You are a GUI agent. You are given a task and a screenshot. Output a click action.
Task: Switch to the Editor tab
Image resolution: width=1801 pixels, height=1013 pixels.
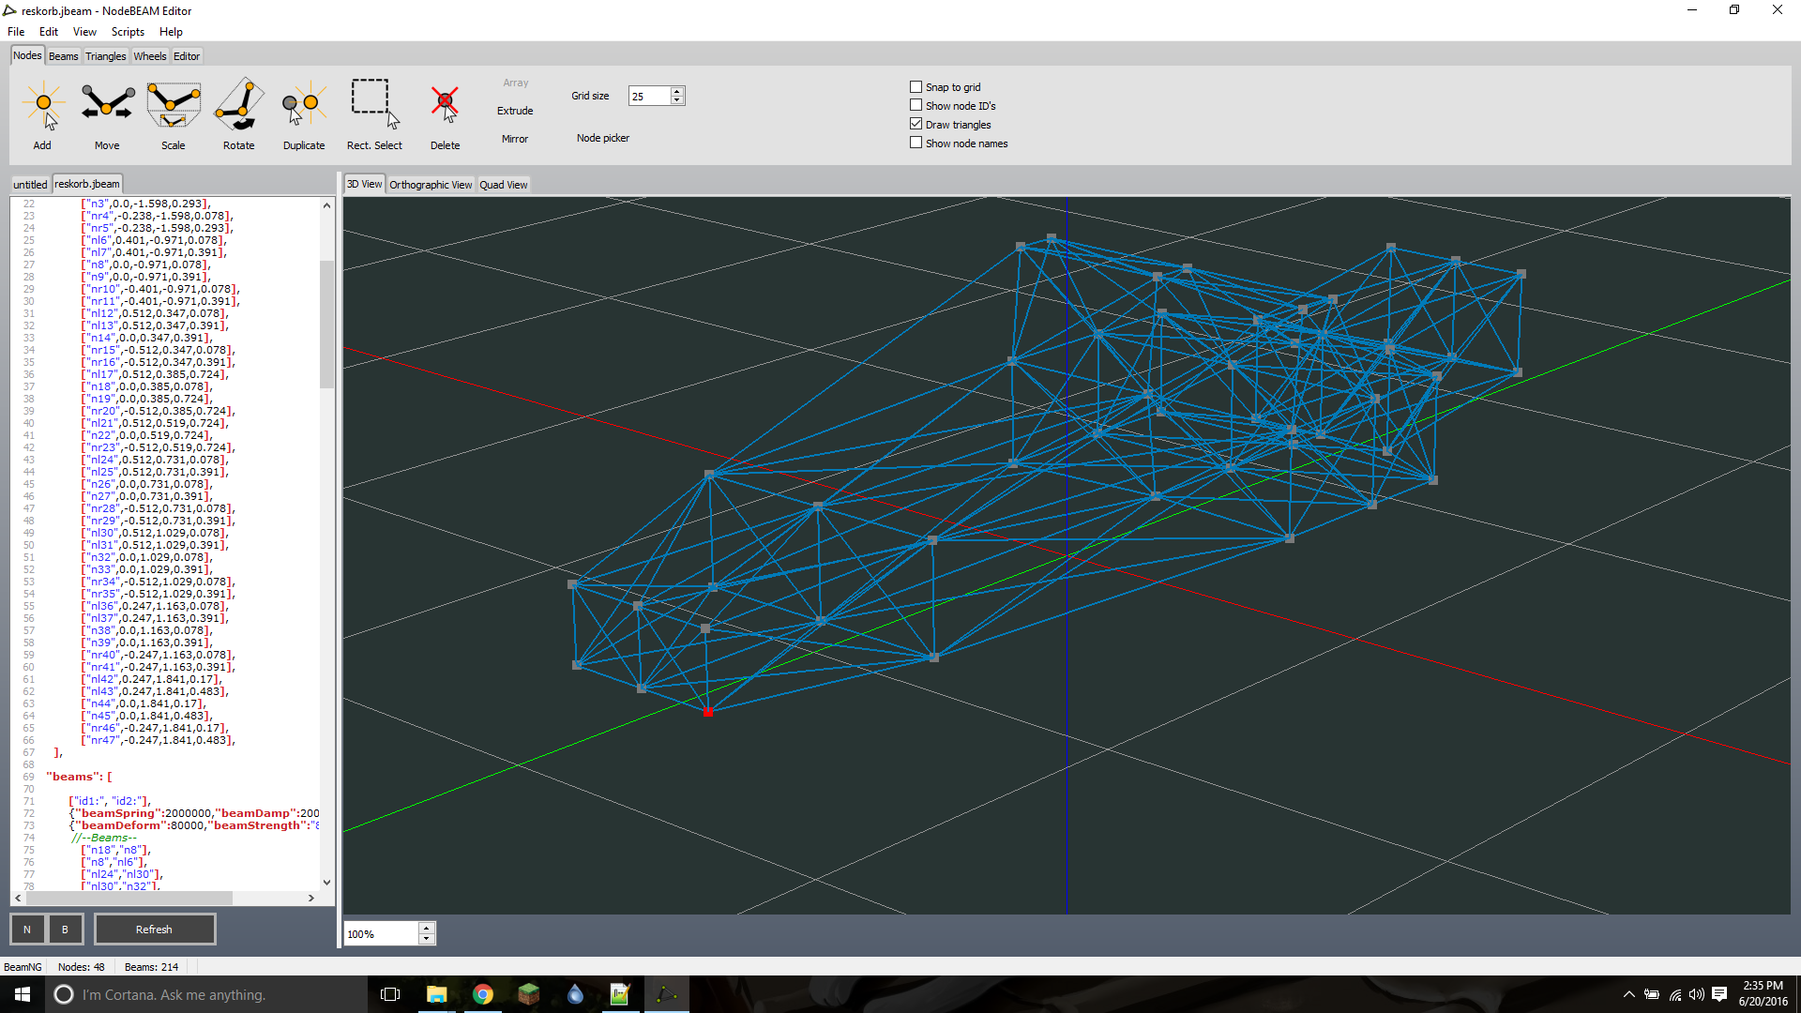point(187,56)
